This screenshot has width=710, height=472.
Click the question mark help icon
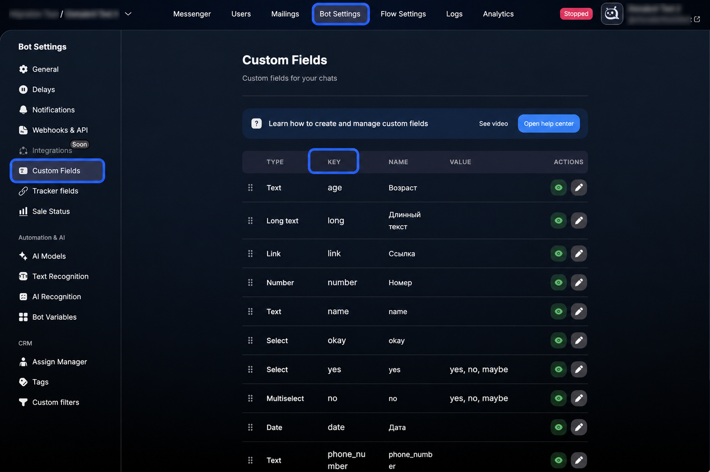point(256,124)
